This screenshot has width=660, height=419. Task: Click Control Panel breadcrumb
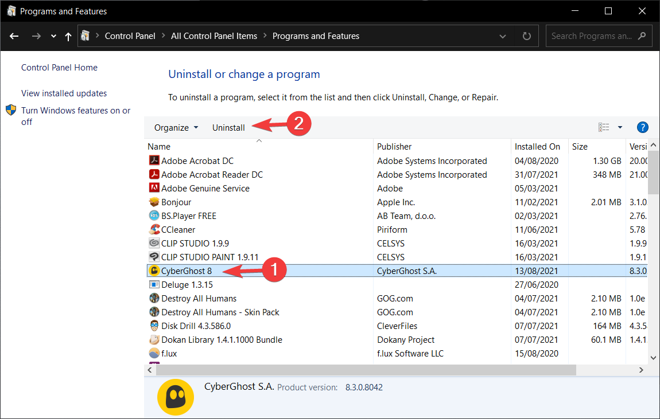point(130,36)
